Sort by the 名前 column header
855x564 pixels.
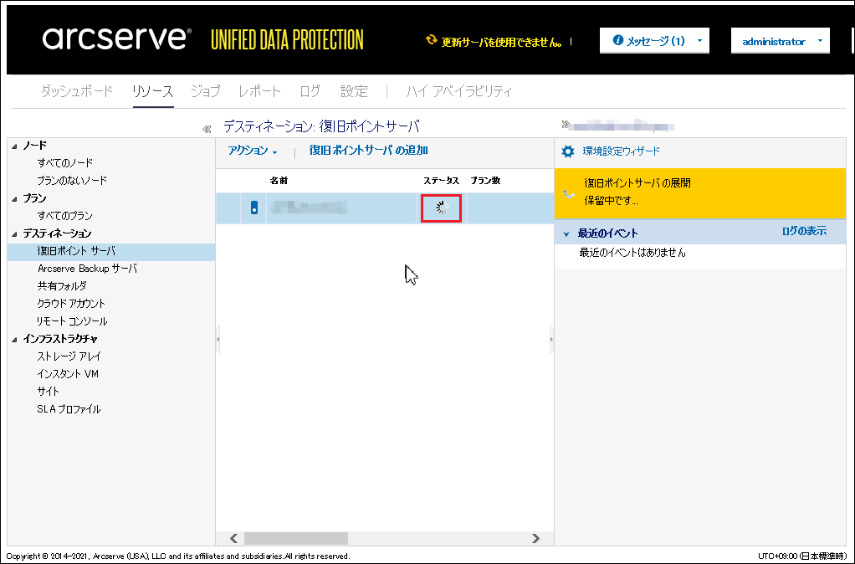click(x=279, y=181)
